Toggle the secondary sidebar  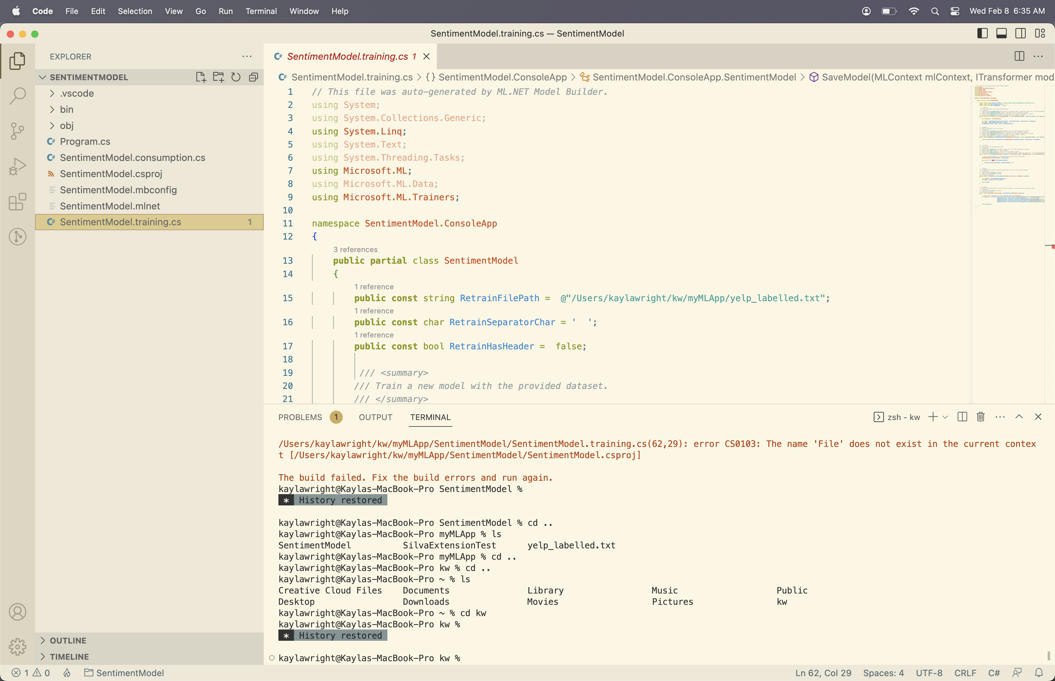[1020, 33]
